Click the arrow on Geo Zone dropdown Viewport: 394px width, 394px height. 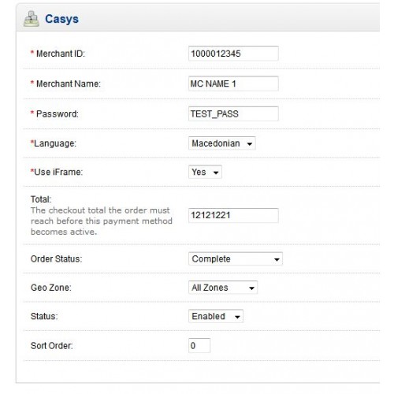[x=251, y=288]
